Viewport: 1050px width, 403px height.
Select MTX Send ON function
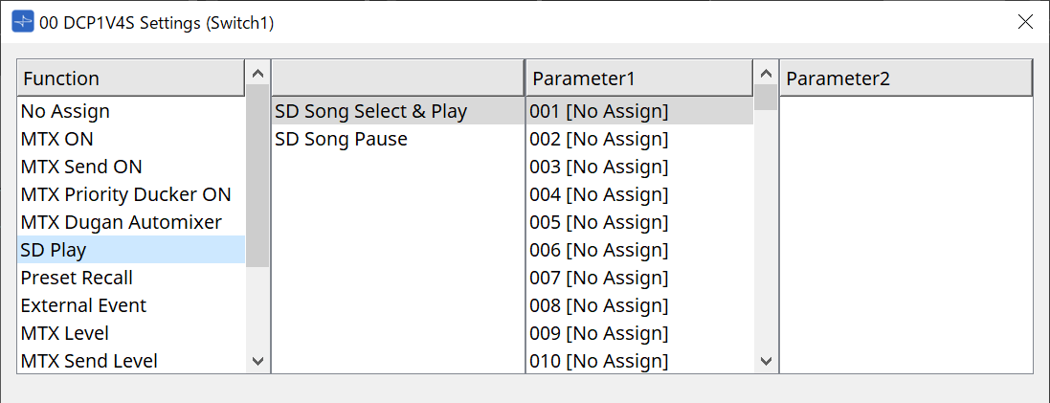coord(81,167)
